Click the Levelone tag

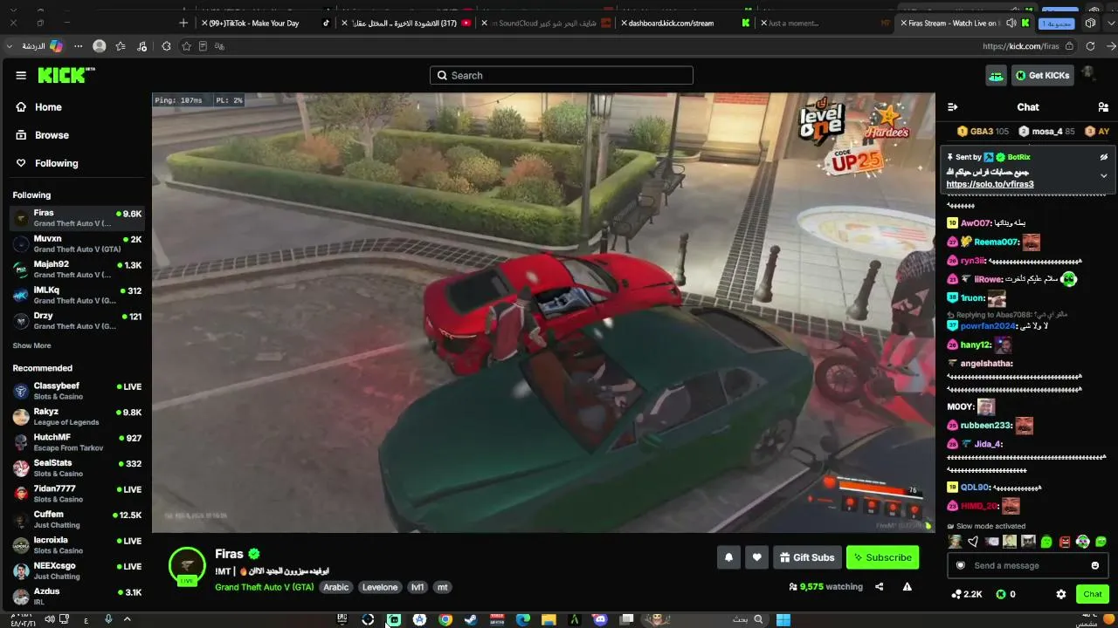click(380, 587)
